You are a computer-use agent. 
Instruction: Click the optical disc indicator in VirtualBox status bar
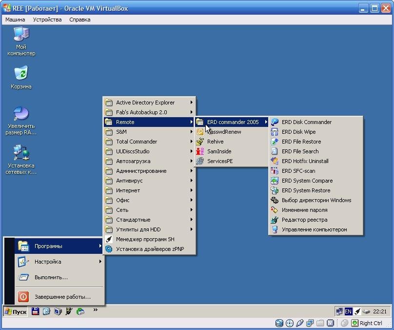tap(290, 323)
